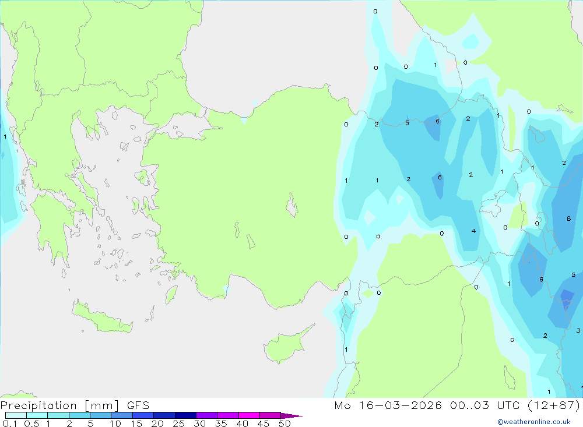The height and width of the screenshot is (427, 583).
Task: Click the 25–30 mm navy legend swatch
Action: tap(185, 415)
